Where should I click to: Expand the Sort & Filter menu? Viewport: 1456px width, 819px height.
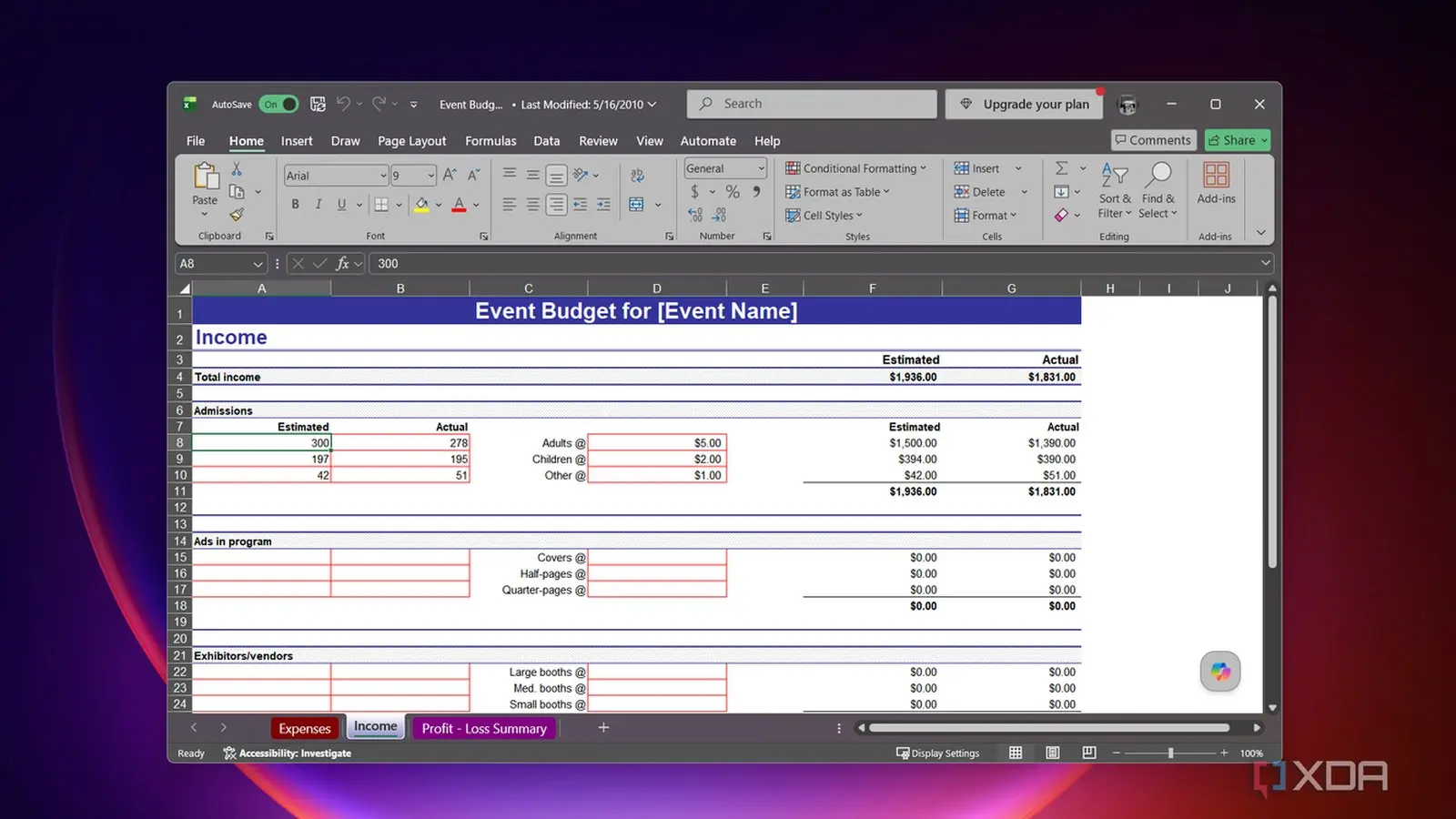point(1115,190)
